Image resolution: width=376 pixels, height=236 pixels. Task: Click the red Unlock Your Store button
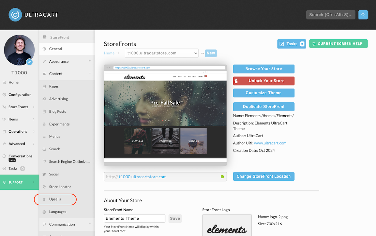tap(263, 81)
